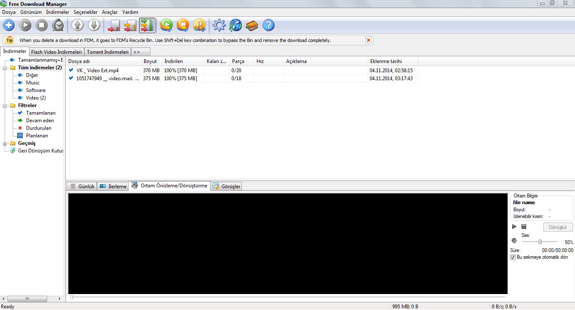The width and height of the screenshot is (575, 310).
Task: Move the download up using the up arrow icon
Action: point(78,25)
